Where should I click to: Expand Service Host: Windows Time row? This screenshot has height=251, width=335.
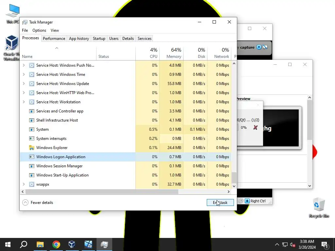click(24, 75)
